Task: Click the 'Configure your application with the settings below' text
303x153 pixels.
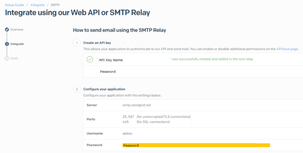Action: pos(122,95)
